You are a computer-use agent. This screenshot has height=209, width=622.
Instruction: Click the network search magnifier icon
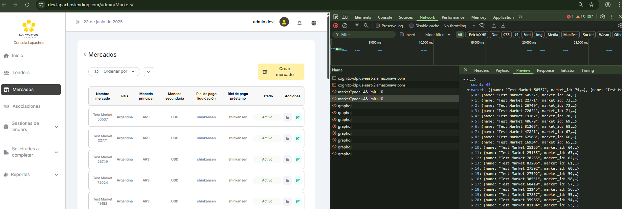(x=366, y=26)
